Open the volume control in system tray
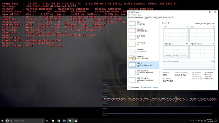The height and width of the screenshot is (123, 219). (205, 121)
